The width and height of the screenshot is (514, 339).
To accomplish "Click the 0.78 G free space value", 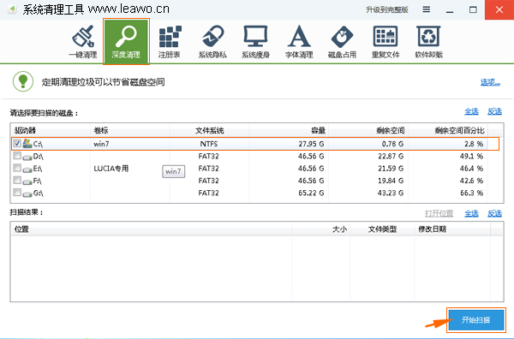I will [x=392, y=144].
